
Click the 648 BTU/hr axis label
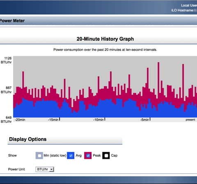(6, 120)
